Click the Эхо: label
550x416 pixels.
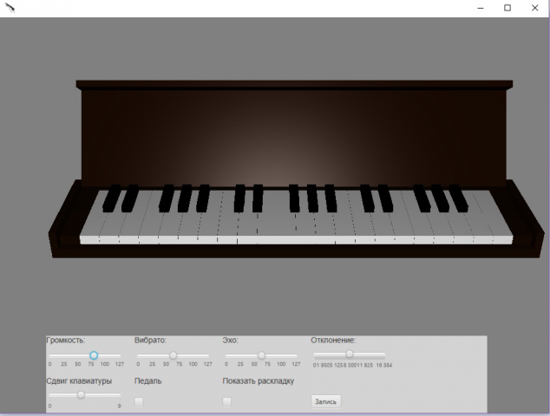[230, 341]
